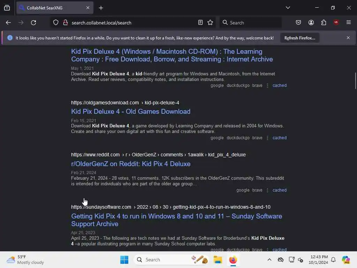357x268 pixels.
Task: Open r/OlderGenZ Reddit Kid Pix result
Action: 131,164
